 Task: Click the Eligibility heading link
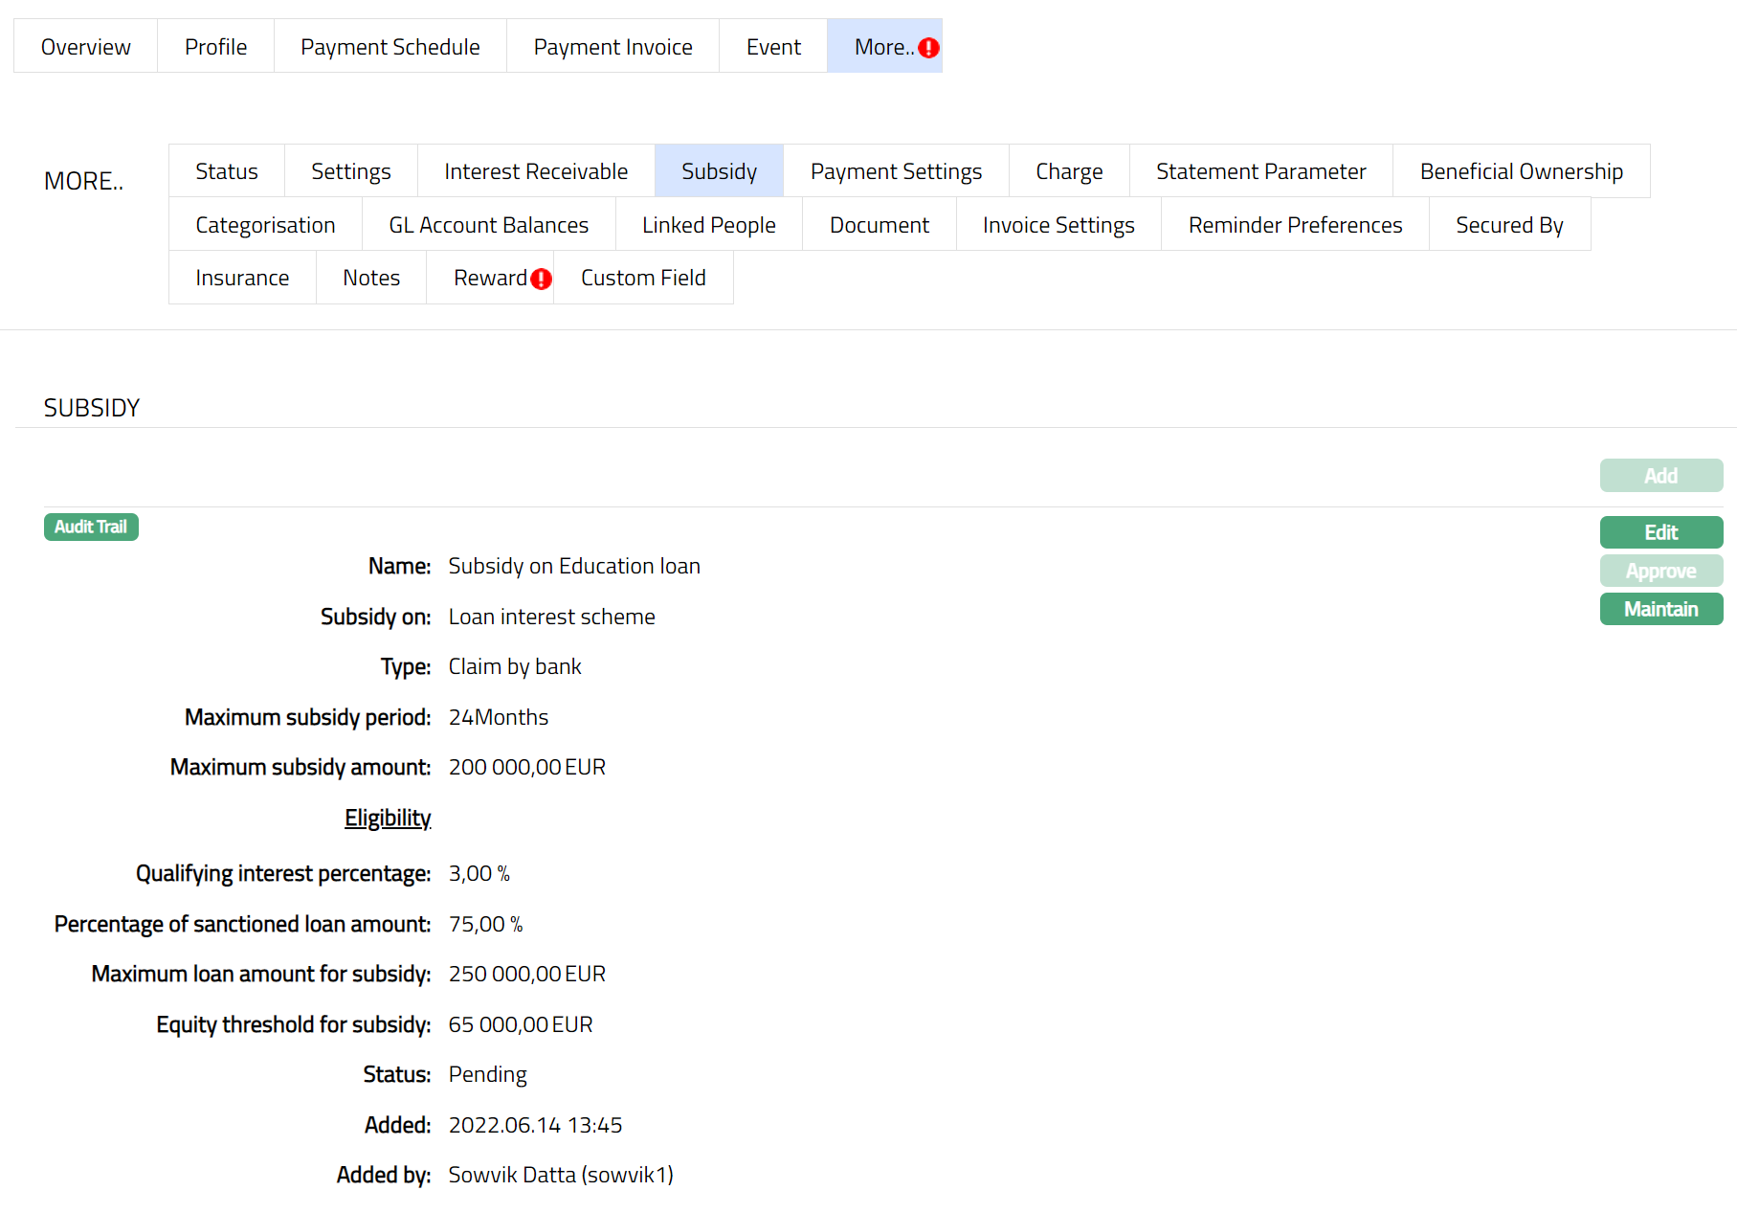pos(388,818)
